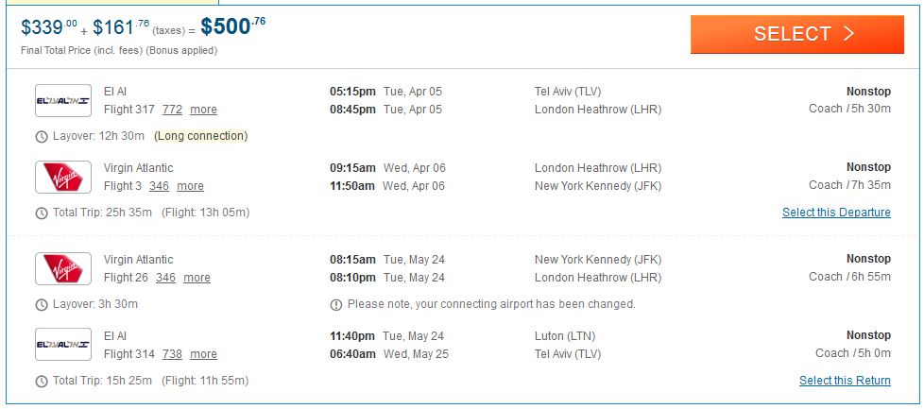Open aircraft 772 link on Flight 317
This screenshot has width=924, height=409.
pyautogui.click(x=172, y=110)
